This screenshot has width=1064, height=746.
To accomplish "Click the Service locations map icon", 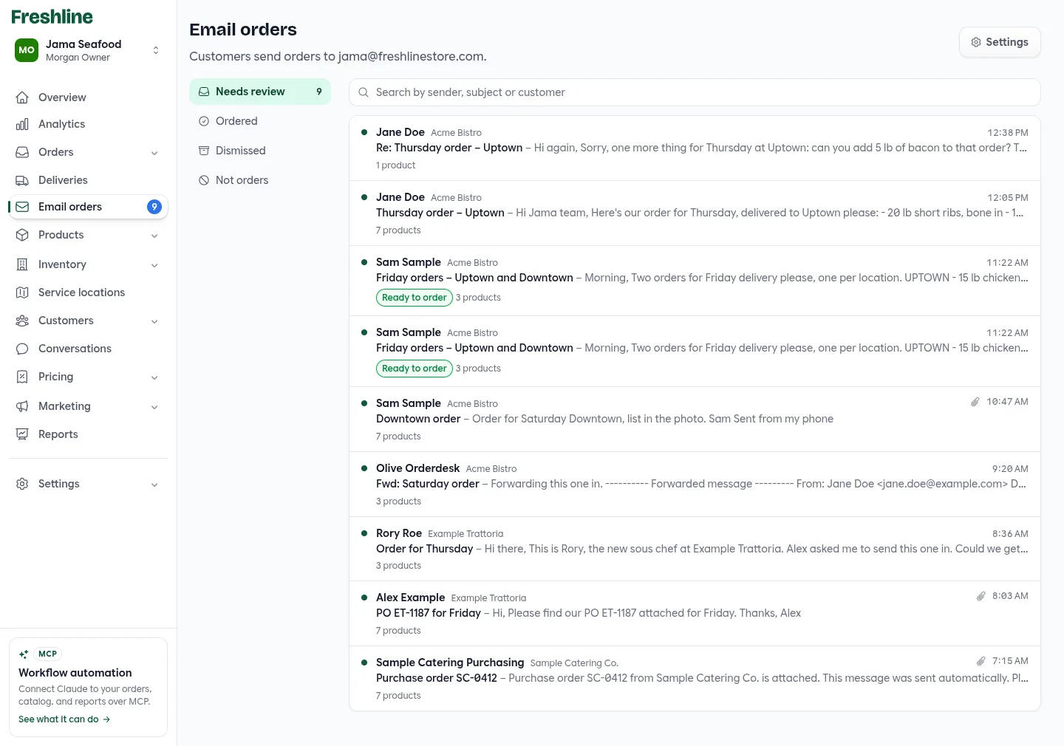I will (22, 292).
